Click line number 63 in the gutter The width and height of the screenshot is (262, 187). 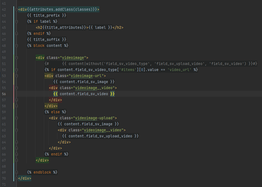(4, 136)
